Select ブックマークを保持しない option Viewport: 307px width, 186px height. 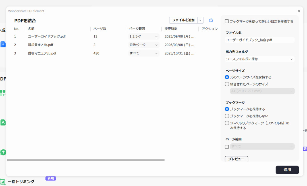pyautogui.click(x=227, y=116)
